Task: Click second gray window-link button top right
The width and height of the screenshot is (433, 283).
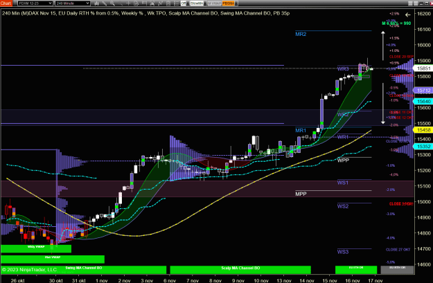Action: [x=416, y=3]
